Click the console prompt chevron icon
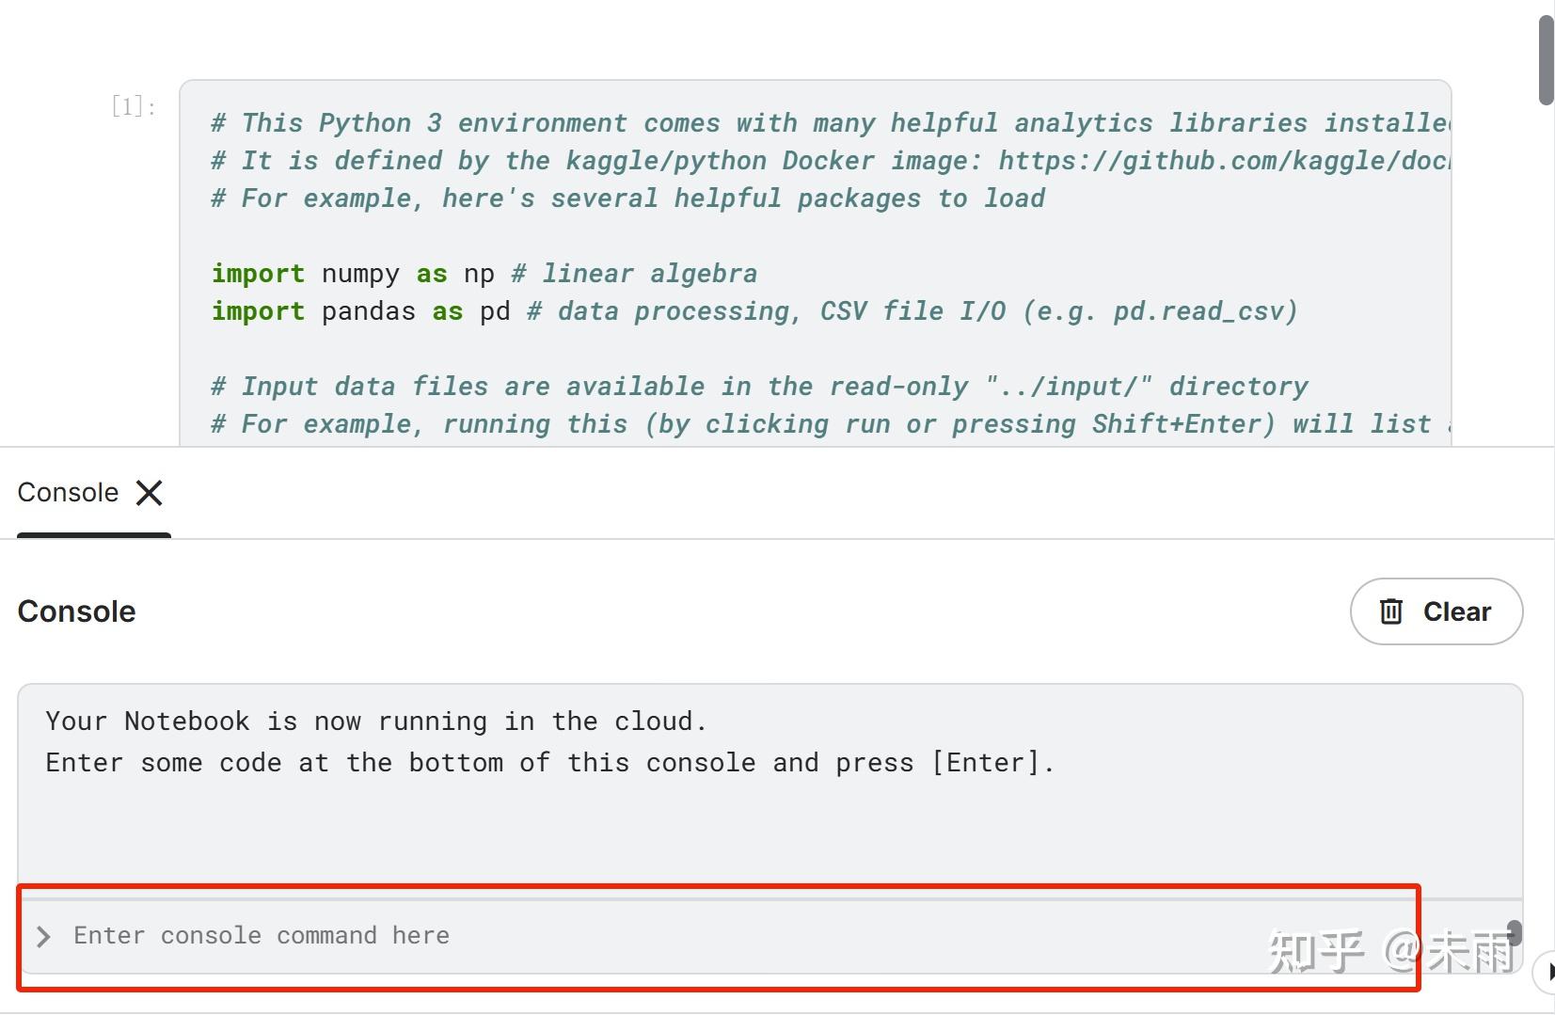The height and width of the screenshot is (1015, 1555). pos(43,936)
